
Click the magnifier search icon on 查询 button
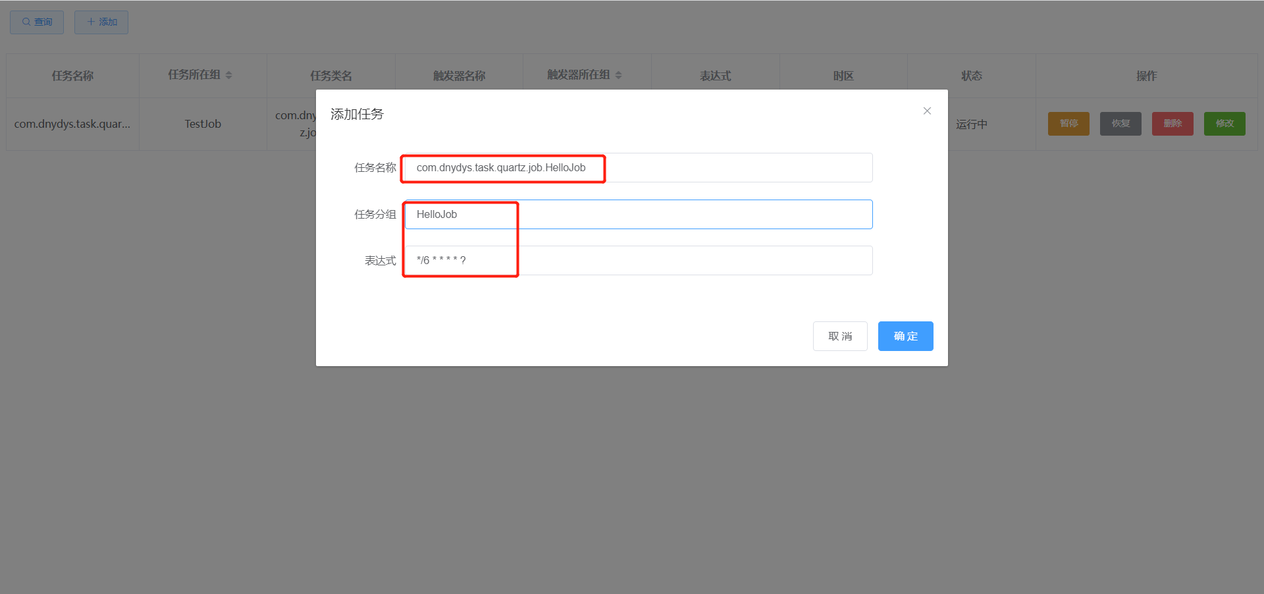click(25, 22)
